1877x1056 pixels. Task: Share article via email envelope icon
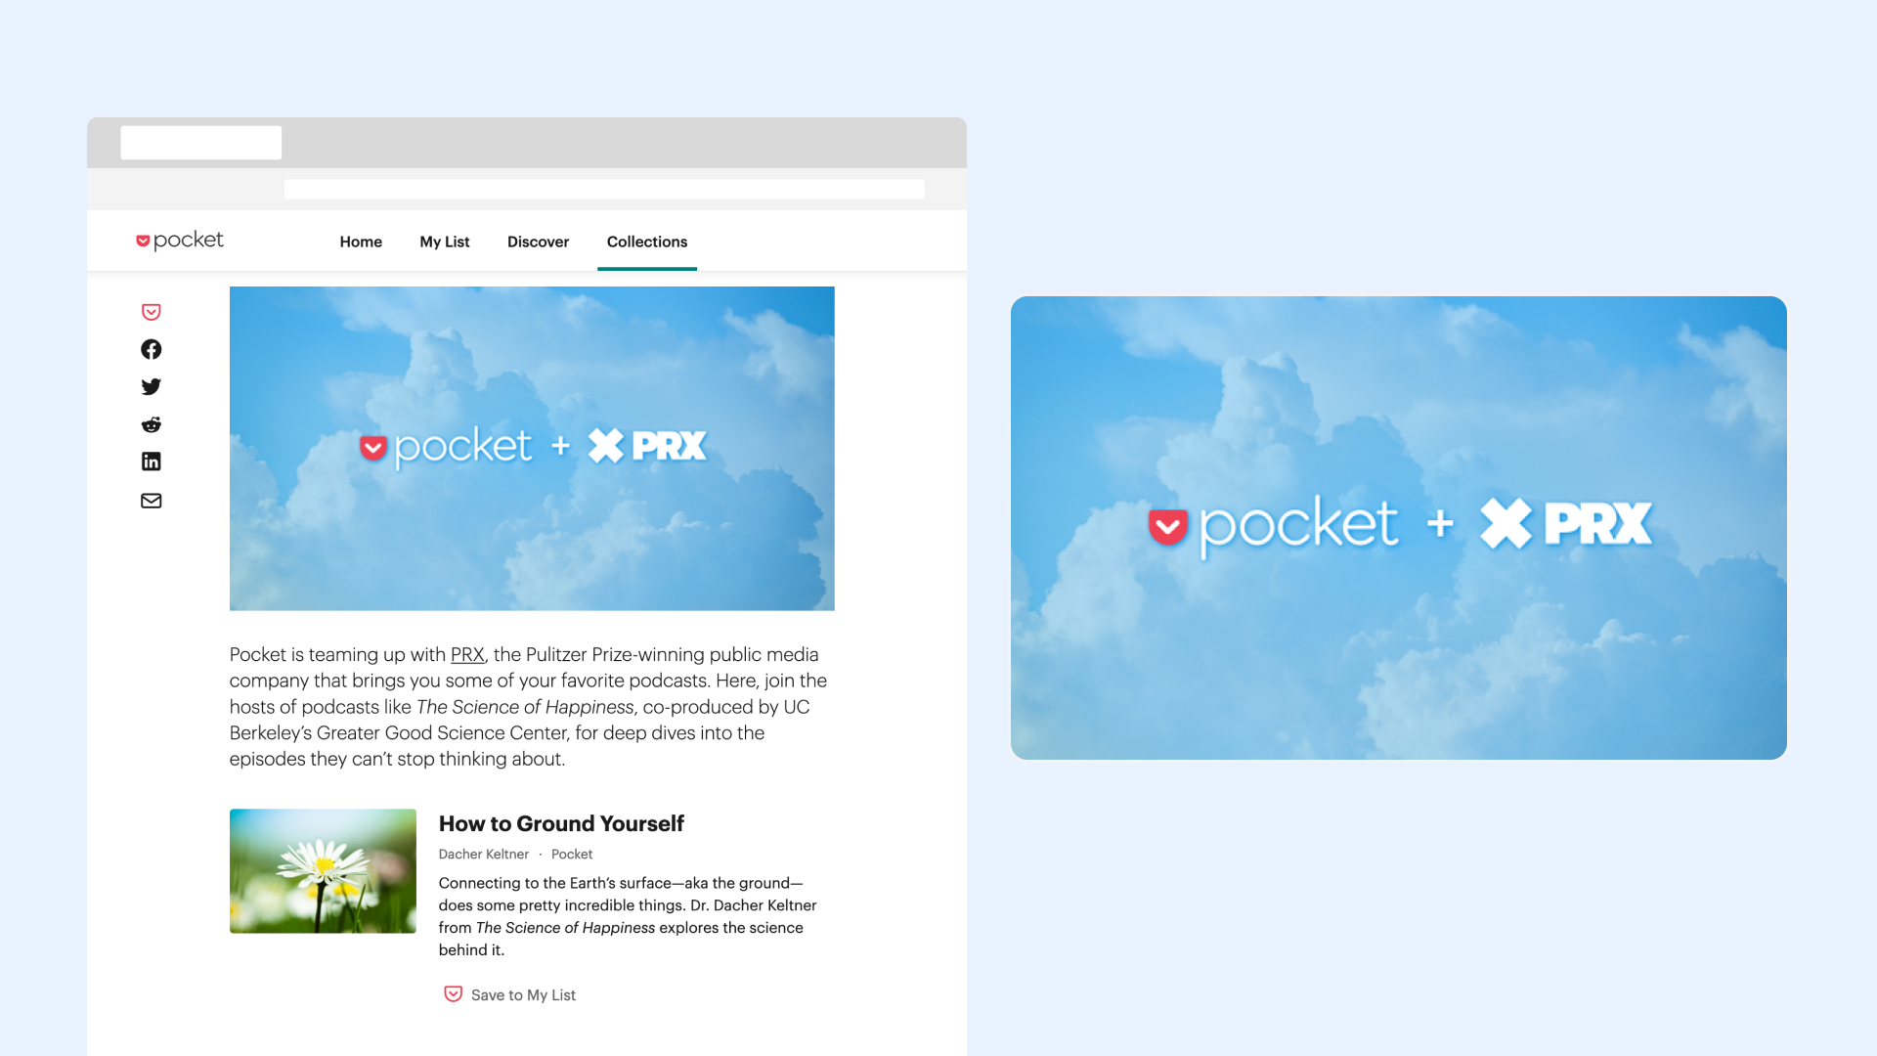151,501
